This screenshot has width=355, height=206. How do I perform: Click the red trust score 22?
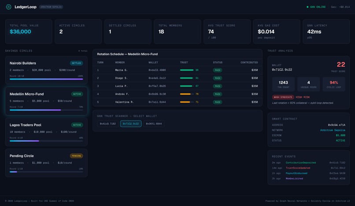coord(341,65)
